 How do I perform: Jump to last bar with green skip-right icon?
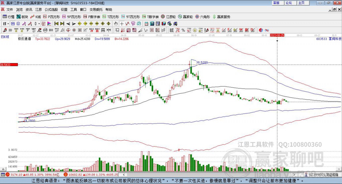[62, 24]
